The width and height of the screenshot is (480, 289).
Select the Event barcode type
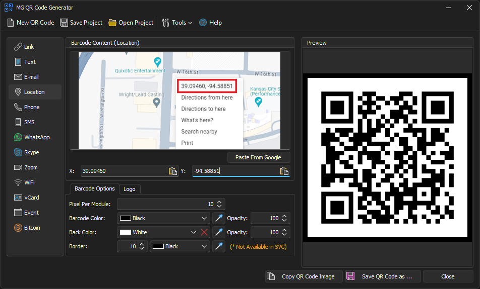coord(35,213)
